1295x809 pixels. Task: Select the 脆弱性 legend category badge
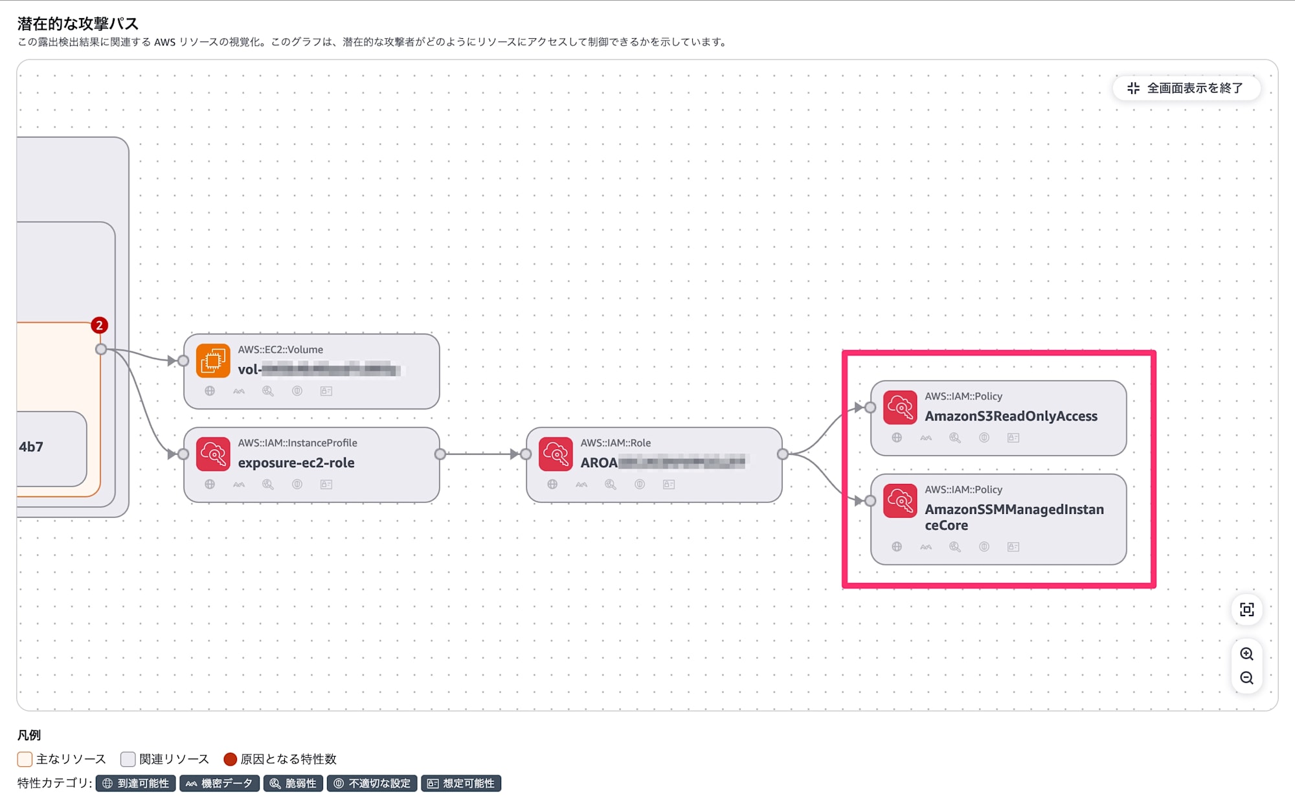click(x=293, y=783)
